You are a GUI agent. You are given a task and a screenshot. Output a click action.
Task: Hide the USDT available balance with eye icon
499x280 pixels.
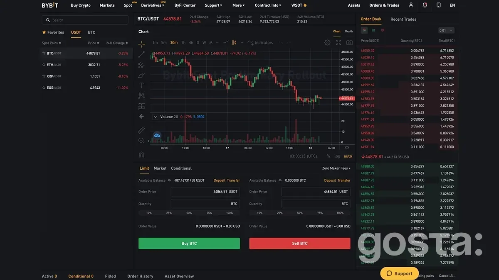point(169,180)
